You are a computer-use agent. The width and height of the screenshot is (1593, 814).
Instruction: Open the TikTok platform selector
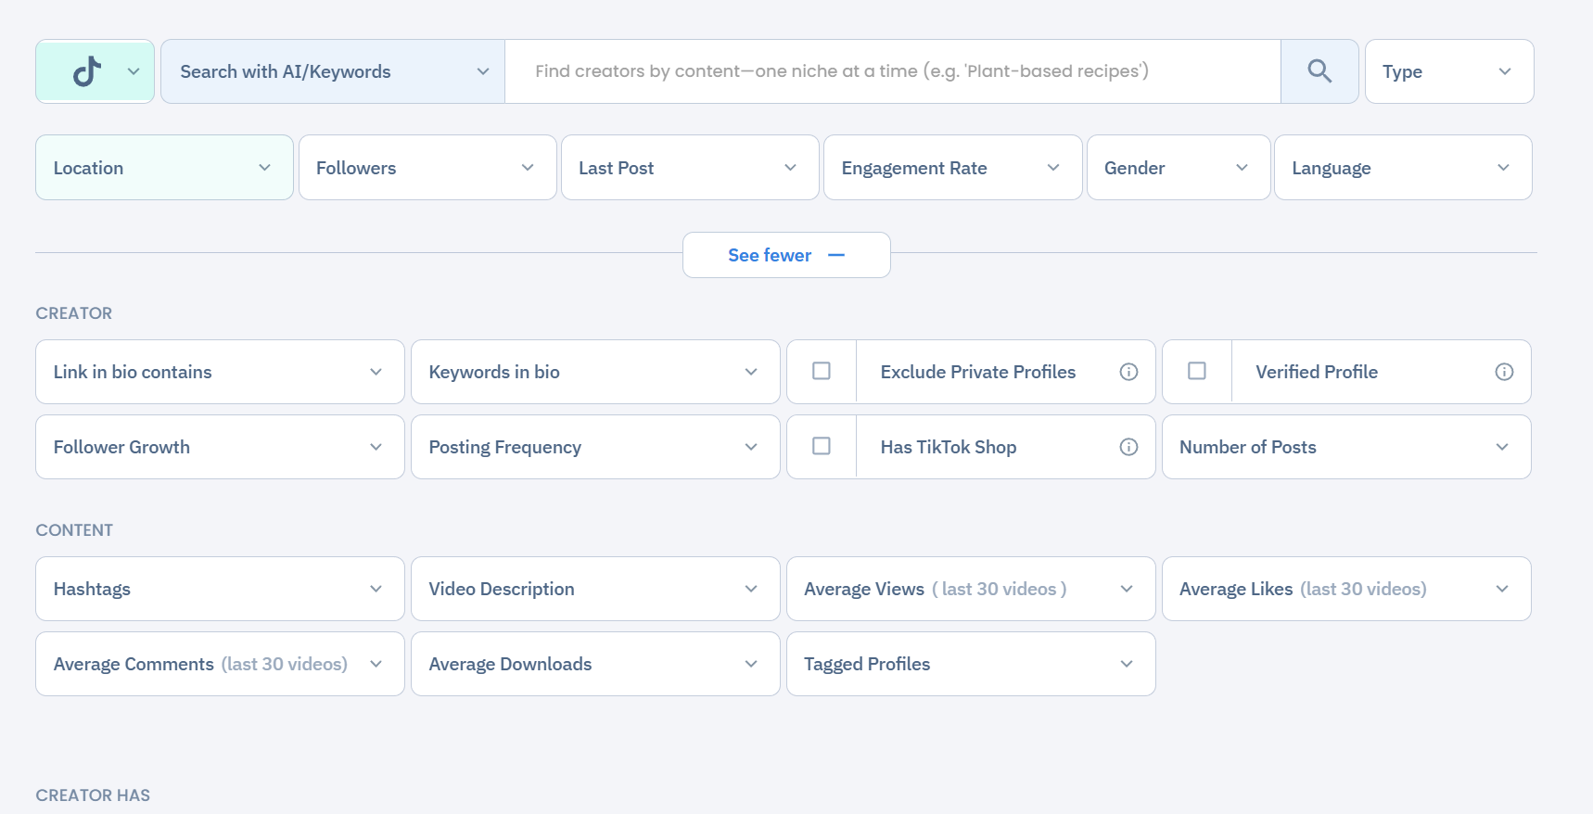click(x=95, y=71)
